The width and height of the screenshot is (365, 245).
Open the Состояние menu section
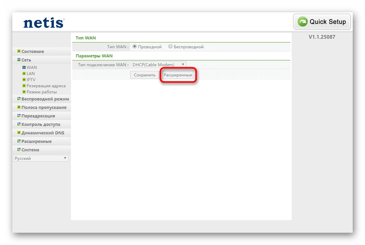point(33,51)
